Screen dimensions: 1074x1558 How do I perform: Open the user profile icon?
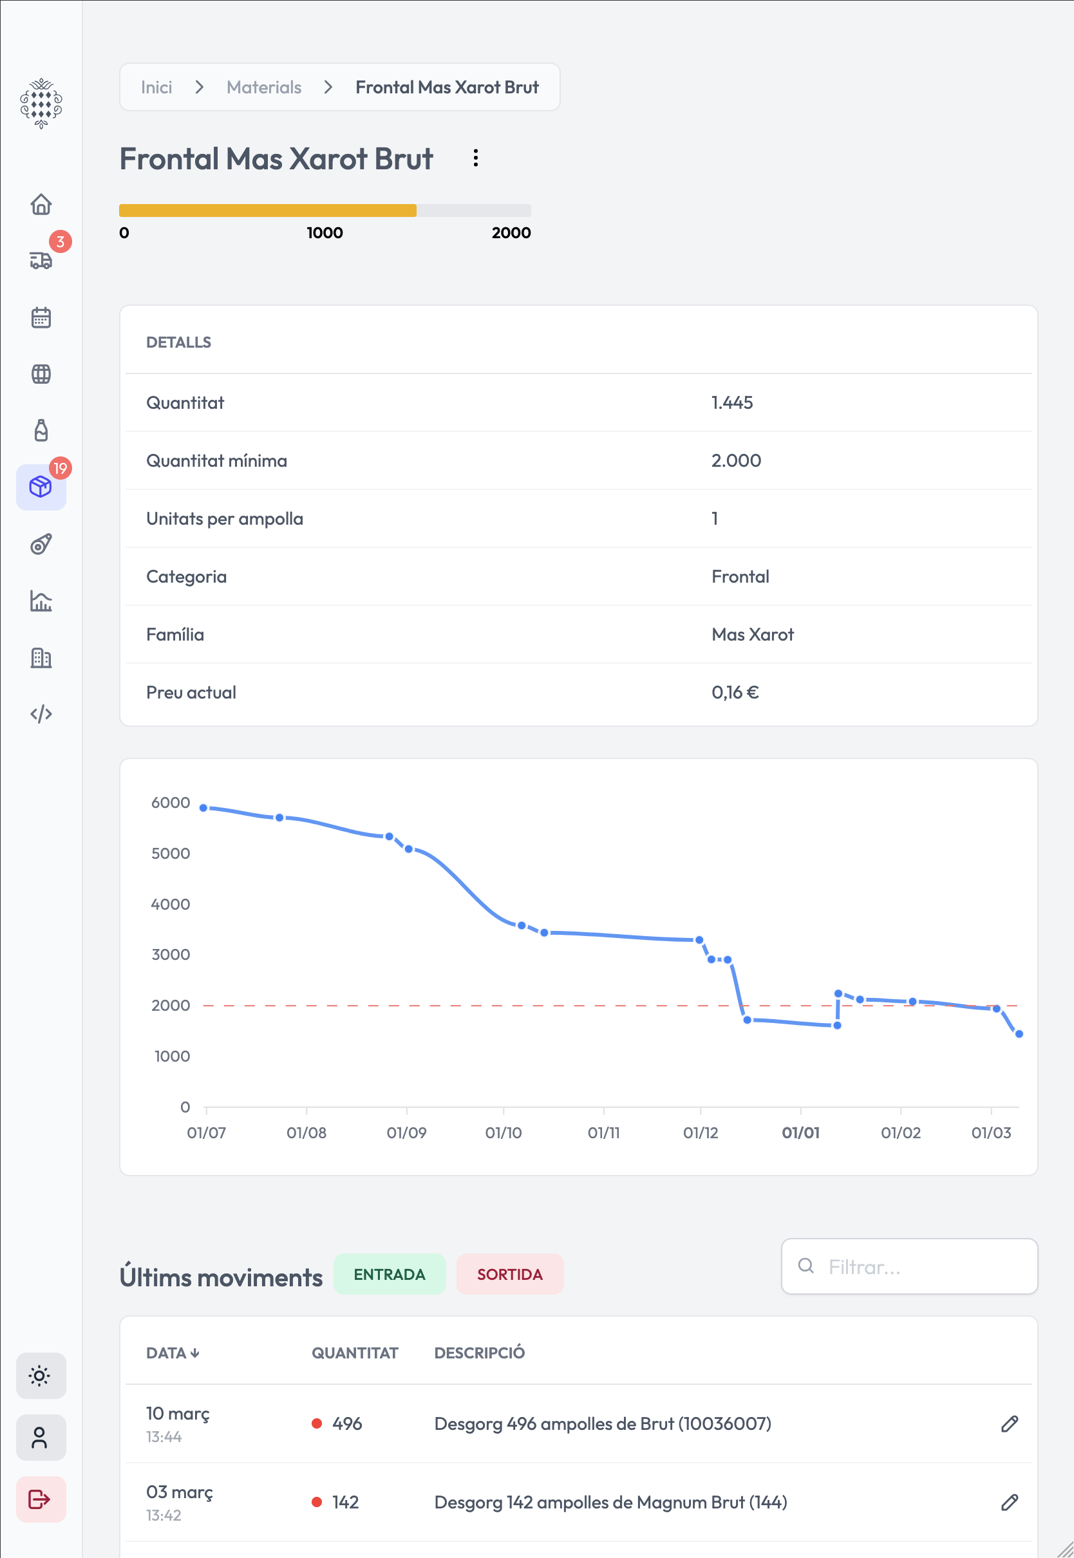pyautogui.click(x=41, y=1438)
